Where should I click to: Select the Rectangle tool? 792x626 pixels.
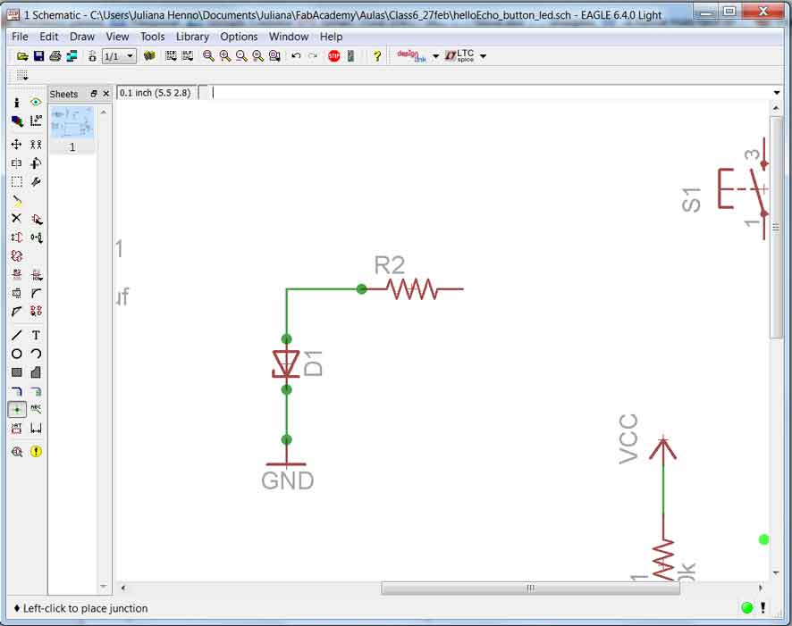pyautogui.click(x=17, y=372)
